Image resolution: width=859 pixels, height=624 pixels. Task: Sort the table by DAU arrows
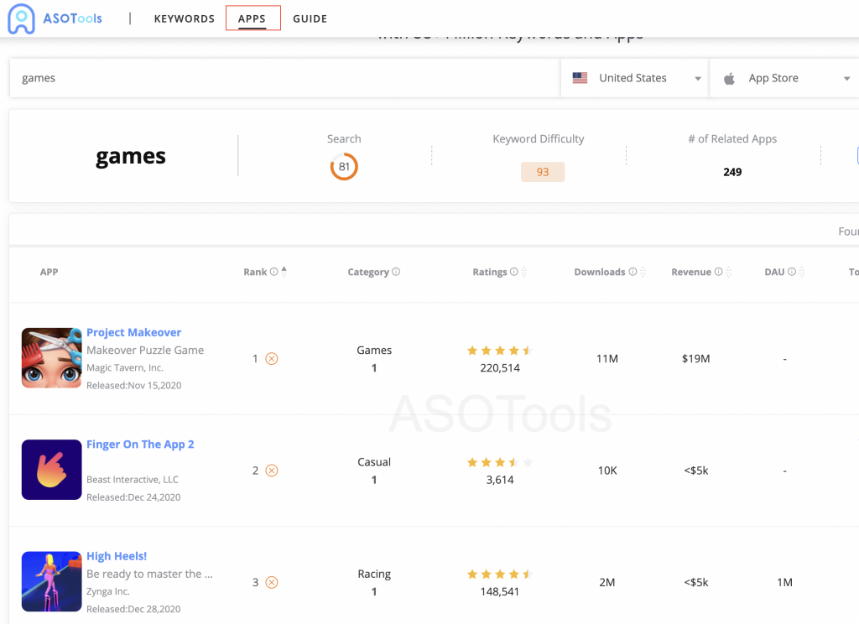click(802, 272)
